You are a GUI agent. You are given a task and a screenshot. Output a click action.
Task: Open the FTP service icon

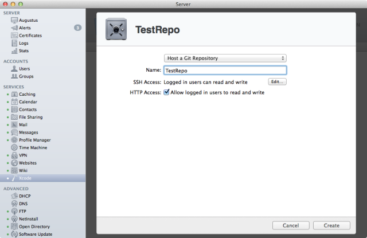pyautogui.click(x=14, y=211)
